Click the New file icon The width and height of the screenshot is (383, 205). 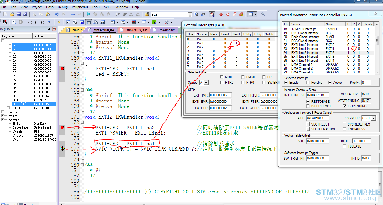pyautogui.click(x=5, y=14)
